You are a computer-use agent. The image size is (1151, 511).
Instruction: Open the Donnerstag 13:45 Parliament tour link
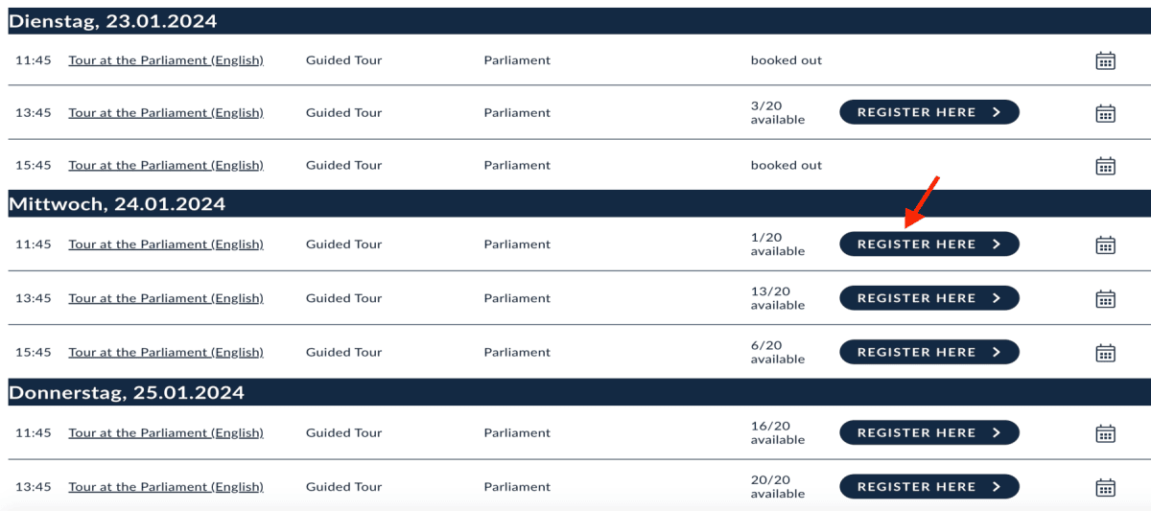tap(166, 486)
